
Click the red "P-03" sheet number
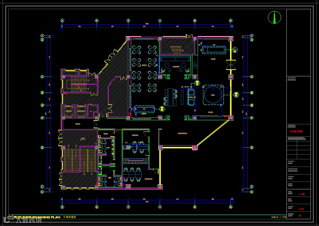click(301, 209)
